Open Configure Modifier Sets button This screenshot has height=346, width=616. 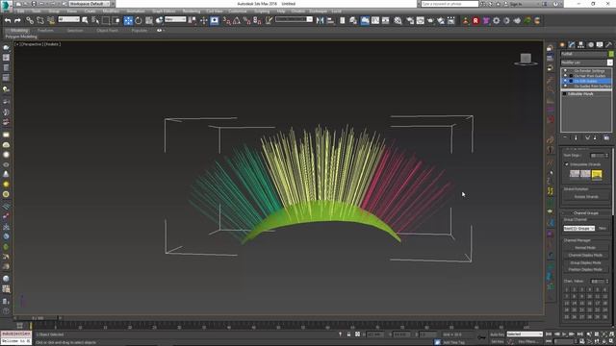[x=606, y=137]
